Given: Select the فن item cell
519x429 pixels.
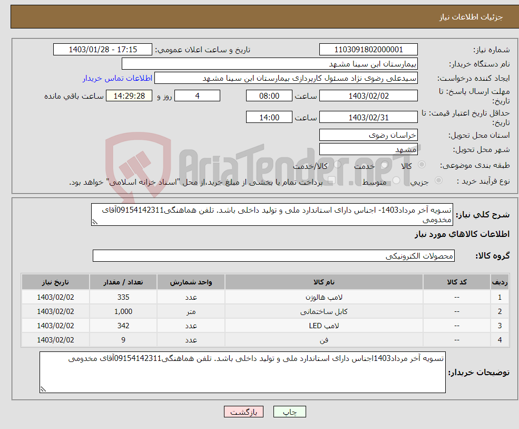Looking at the screenshot, I should (324, 340).
